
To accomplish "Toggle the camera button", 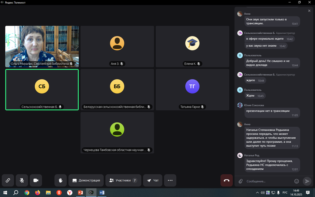I will tap(36, 180).
